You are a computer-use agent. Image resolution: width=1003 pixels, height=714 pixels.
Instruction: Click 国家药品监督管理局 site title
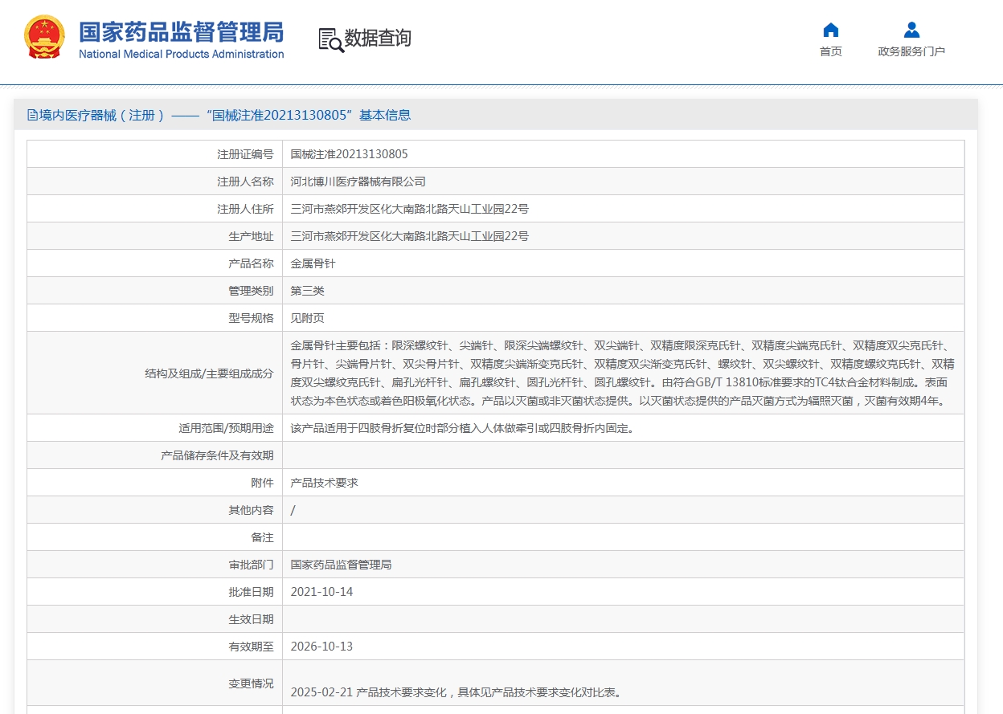182,32
